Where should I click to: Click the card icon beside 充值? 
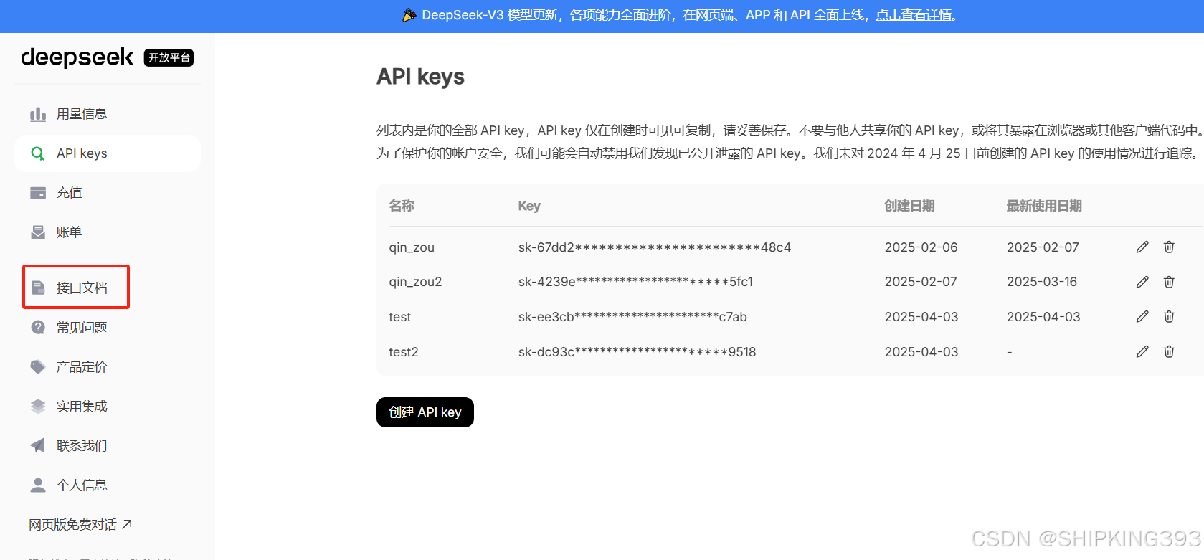click(38, 193)
